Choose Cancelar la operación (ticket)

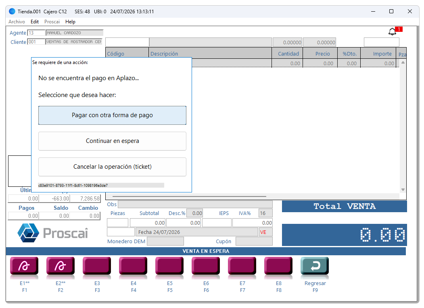[x=112, y=167]
